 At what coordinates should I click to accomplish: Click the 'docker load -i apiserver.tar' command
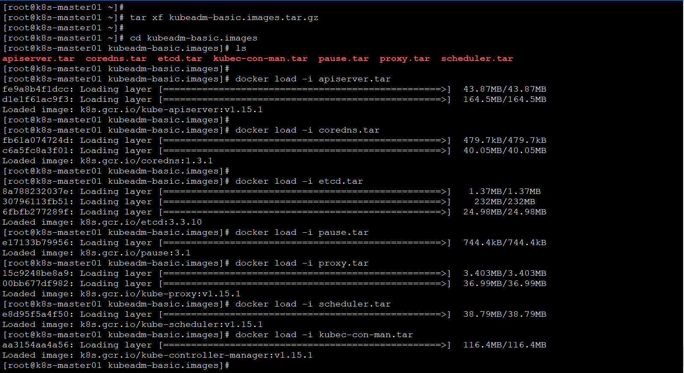[x=313, y=79]
